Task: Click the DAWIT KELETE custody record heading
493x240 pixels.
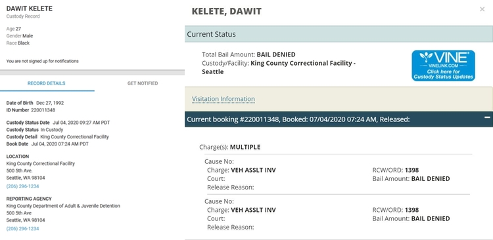Action: pos(29,9)
